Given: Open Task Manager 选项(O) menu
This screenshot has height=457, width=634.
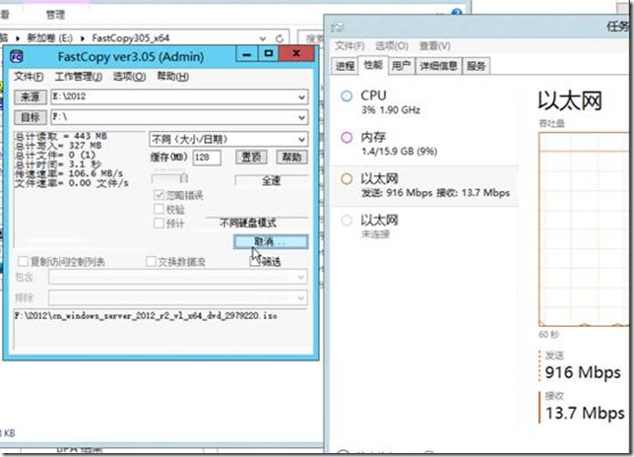Looking at the screenshot, I should (x=392, y=46).
